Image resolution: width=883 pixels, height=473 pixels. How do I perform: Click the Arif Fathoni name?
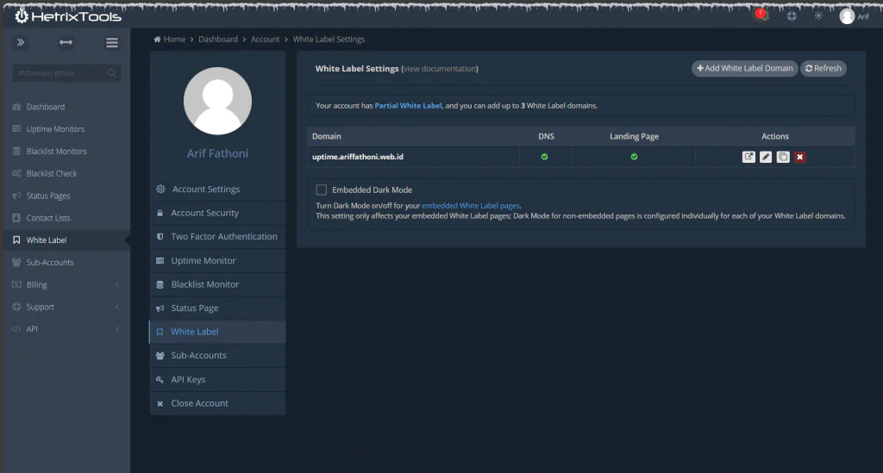(217, 153)
